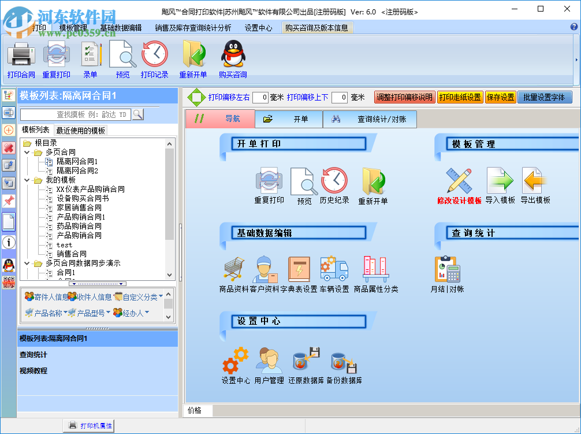
Task: Select template 药品购销合同
Action: coord(79,226)
